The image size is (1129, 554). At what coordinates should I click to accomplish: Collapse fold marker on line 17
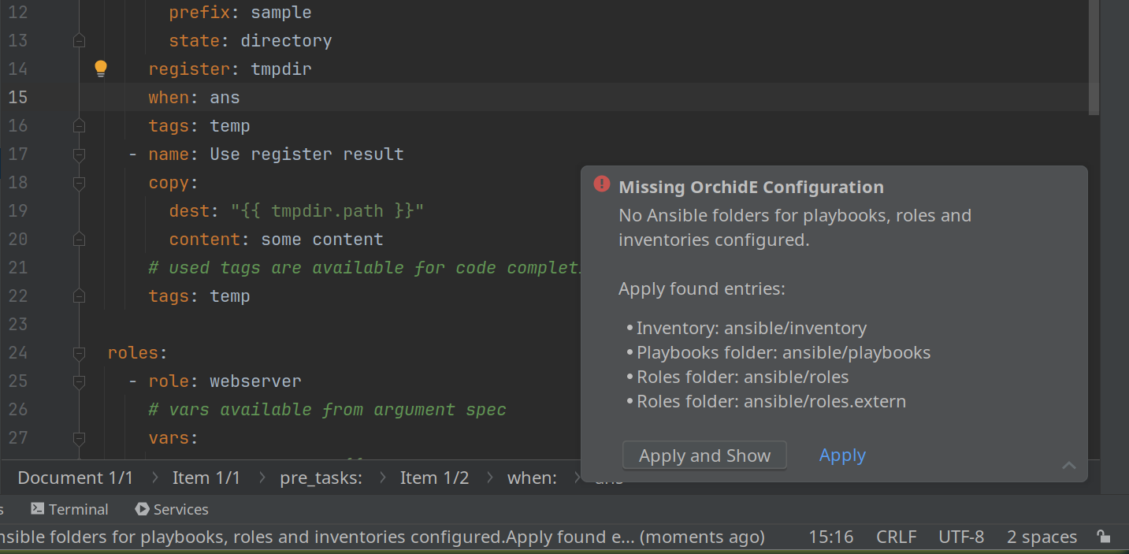pyautogui.click(x=79, y=154)
